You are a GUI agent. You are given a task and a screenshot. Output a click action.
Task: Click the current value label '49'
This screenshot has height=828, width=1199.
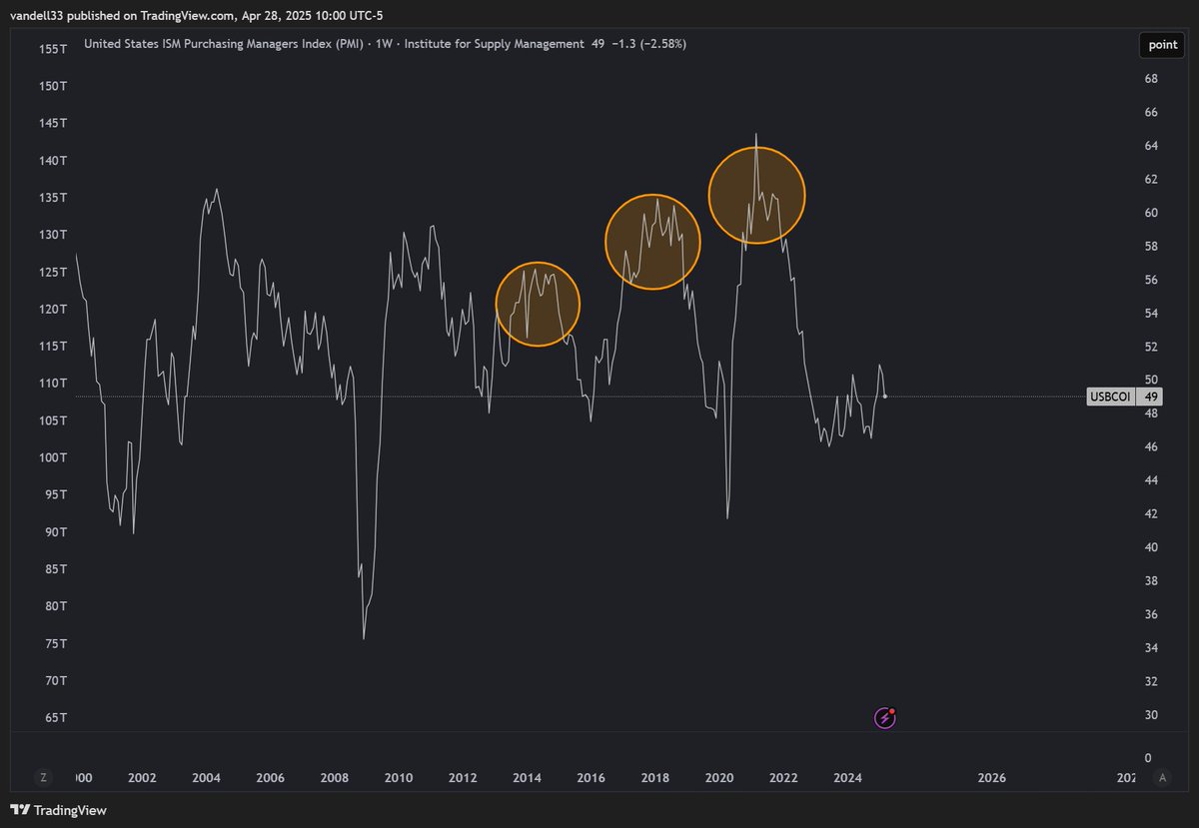(1151, 397)
